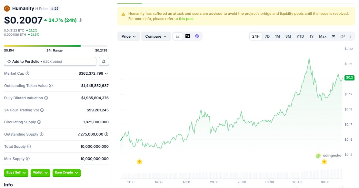Select the 1Y timeframe tab
Screen dimensions: 359x188
(x=311, y=36)
